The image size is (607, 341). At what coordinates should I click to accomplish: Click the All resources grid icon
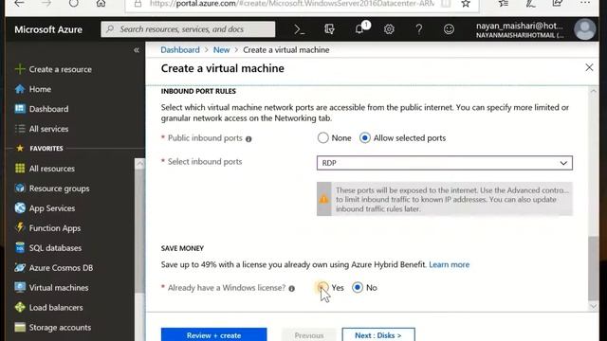tap(20, 169)
